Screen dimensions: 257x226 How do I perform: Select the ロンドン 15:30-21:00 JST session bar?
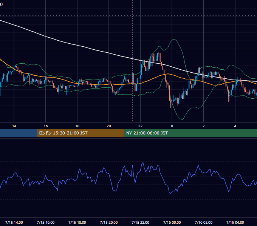[80, 133]
